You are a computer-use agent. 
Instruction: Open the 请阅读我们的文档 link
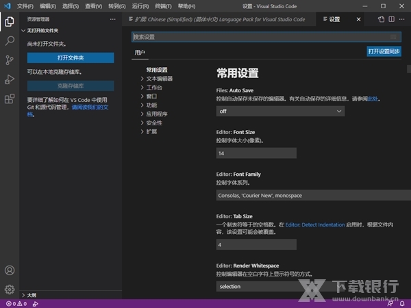pyautogui.click(x=90, y=107)
